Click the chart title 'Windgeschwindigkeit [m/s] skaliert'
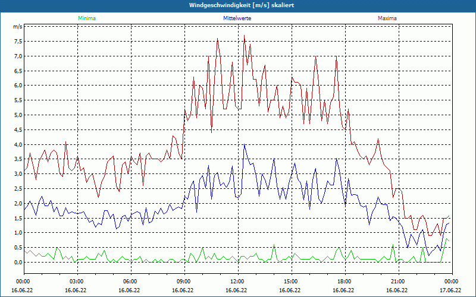Viewport: 476px width, 297px height. (x=242, y=5)
